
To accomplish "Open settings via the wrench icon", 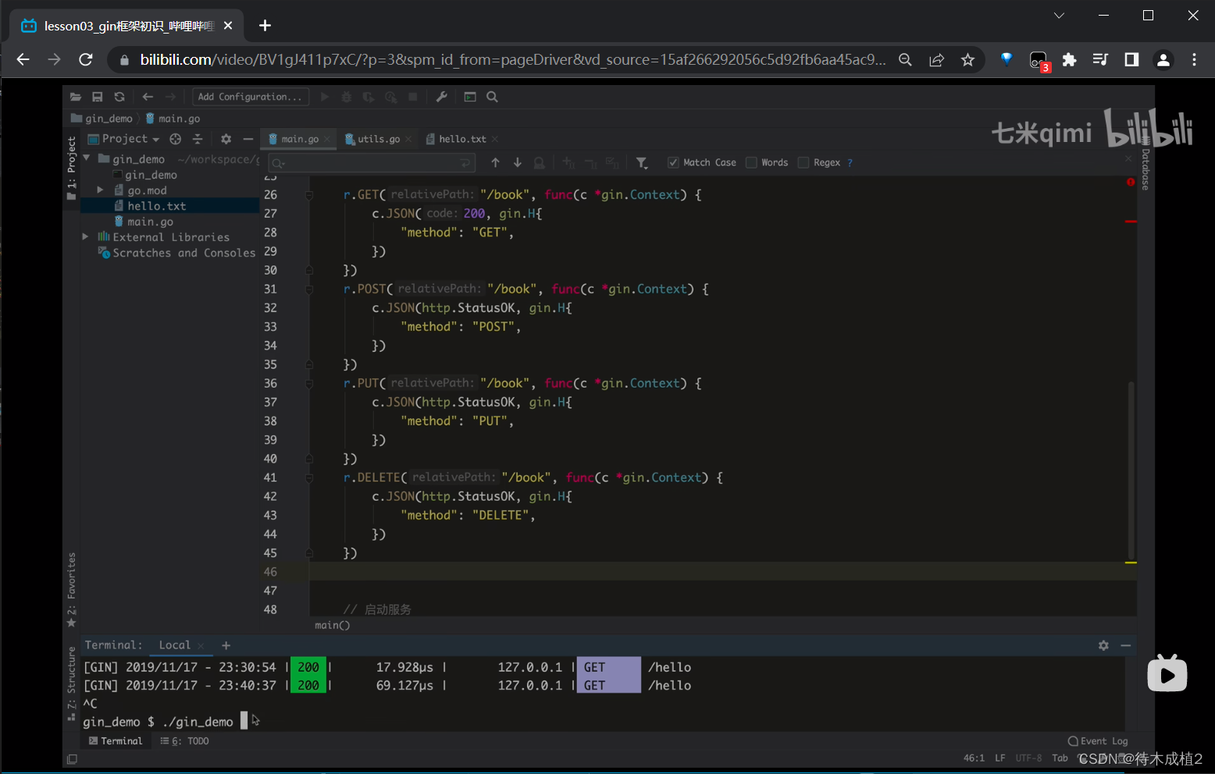I will tap(441, 97).
